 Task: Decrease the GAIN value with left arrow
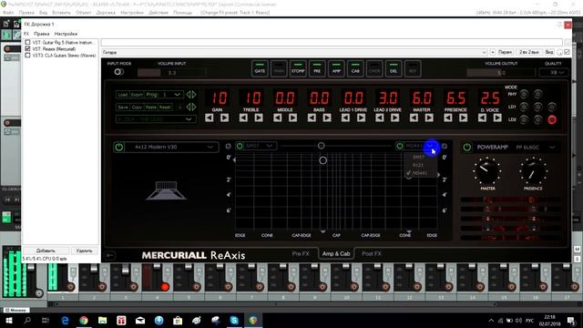(210, 118)
